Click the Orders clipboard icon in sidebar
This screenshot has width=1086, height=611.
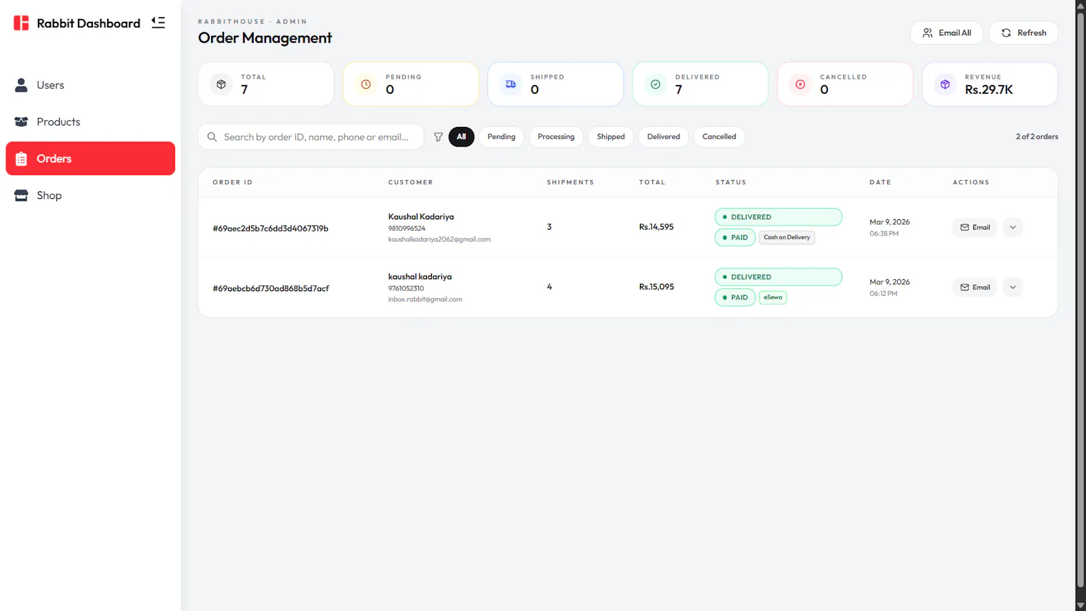(x=21, y=158)
